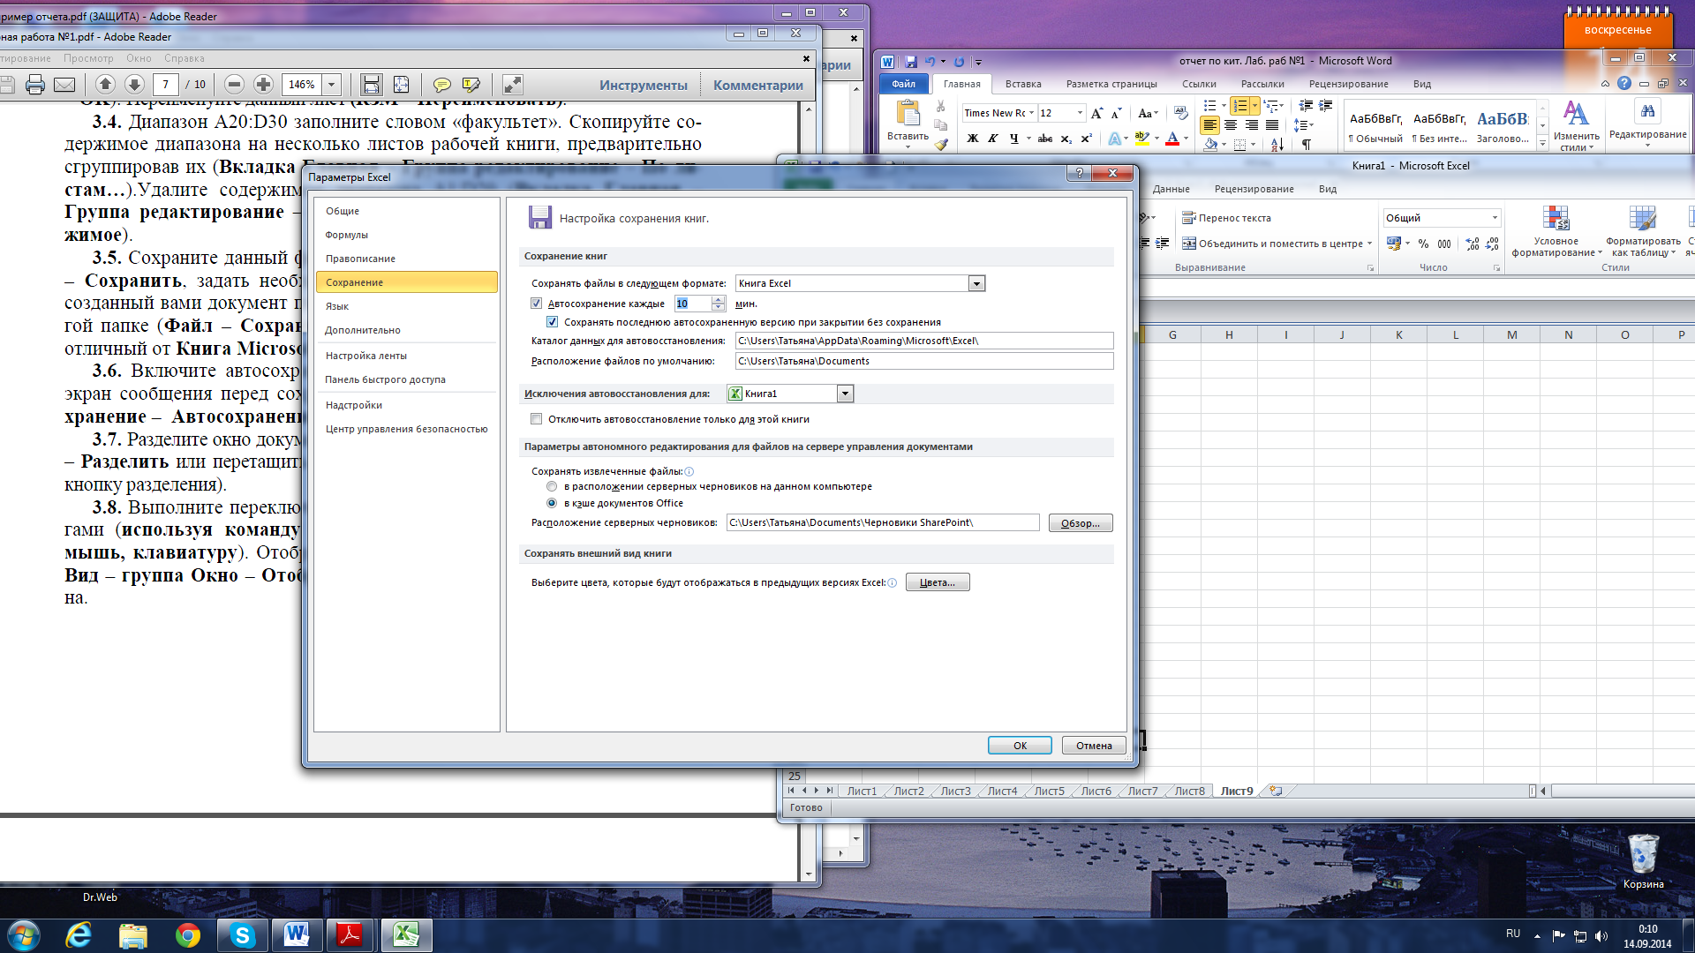Apply italic К in Word ribbon
1695x953 pixels.
tap(993, 139)
